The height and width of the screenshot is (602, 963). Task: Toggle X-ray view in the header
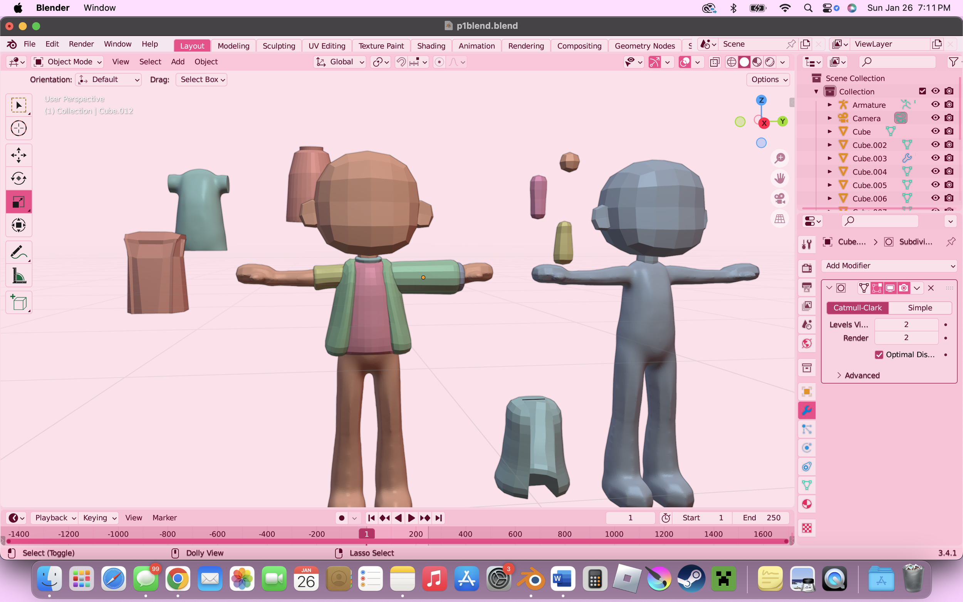(715, 62)
